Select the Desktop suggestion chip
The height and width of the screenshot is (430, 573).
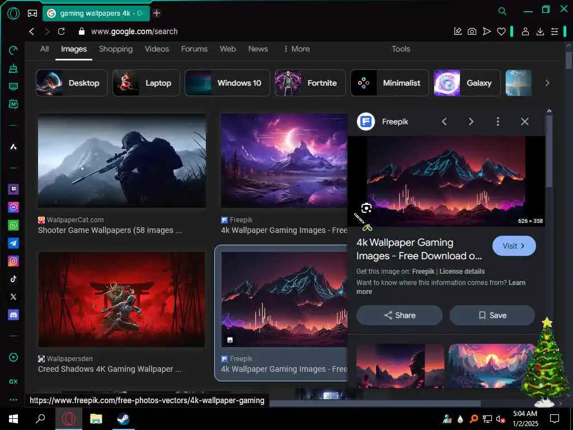(x=72, y=83)
